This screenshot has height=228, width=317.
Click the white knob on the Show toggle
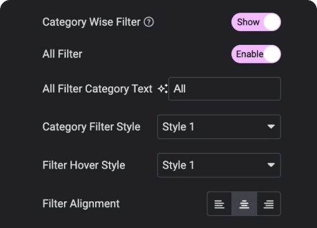[x=272, y=22]
